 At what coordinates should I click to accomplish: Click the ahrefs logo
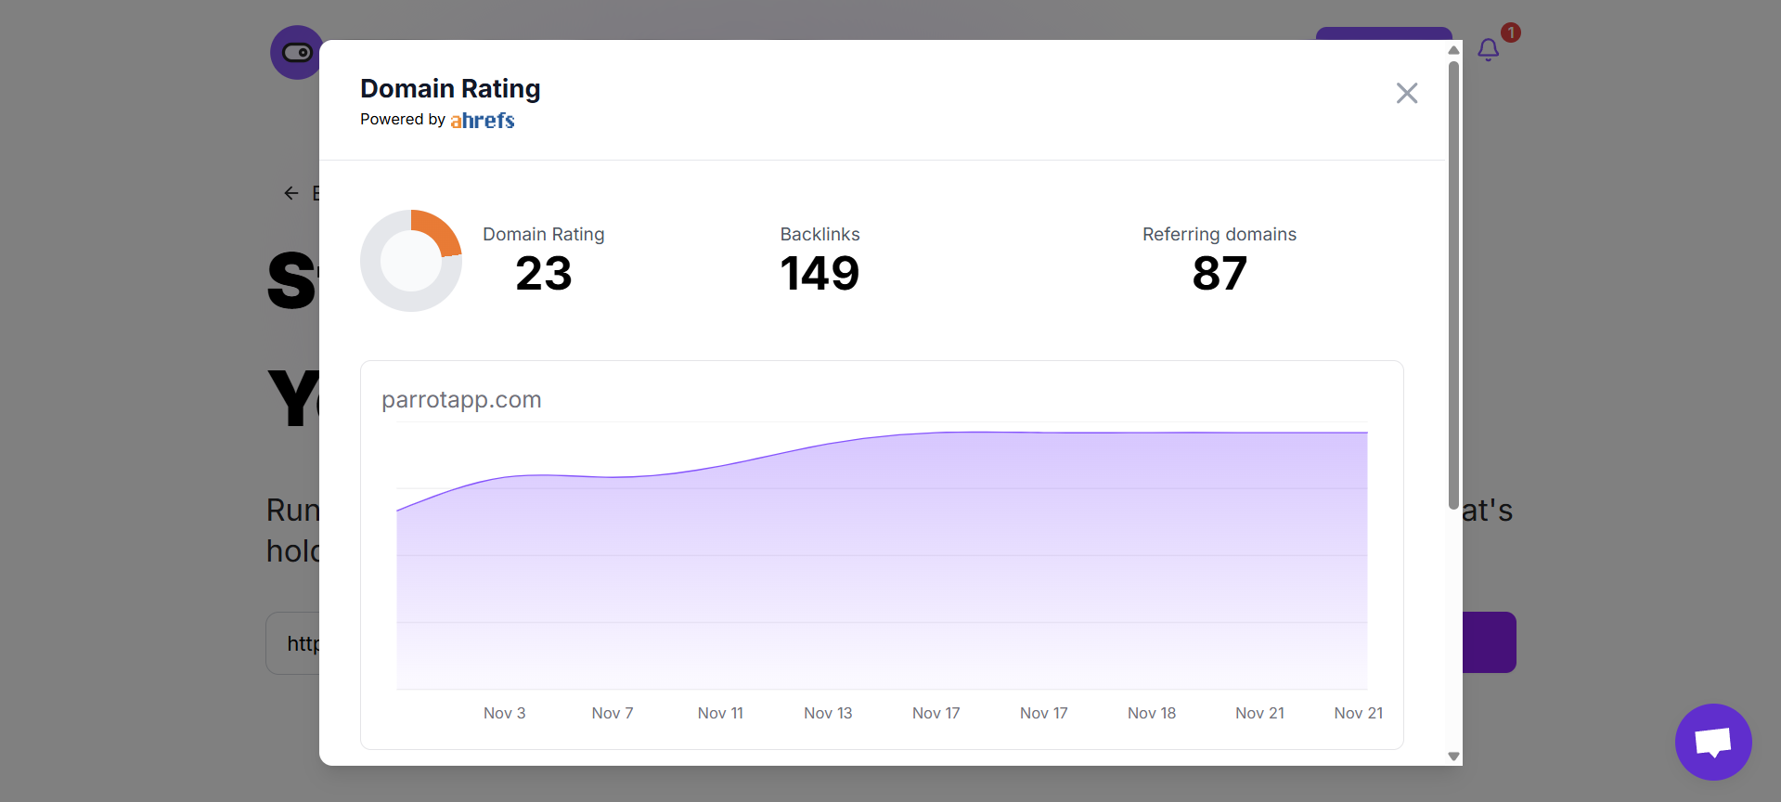tap(482, 121)
